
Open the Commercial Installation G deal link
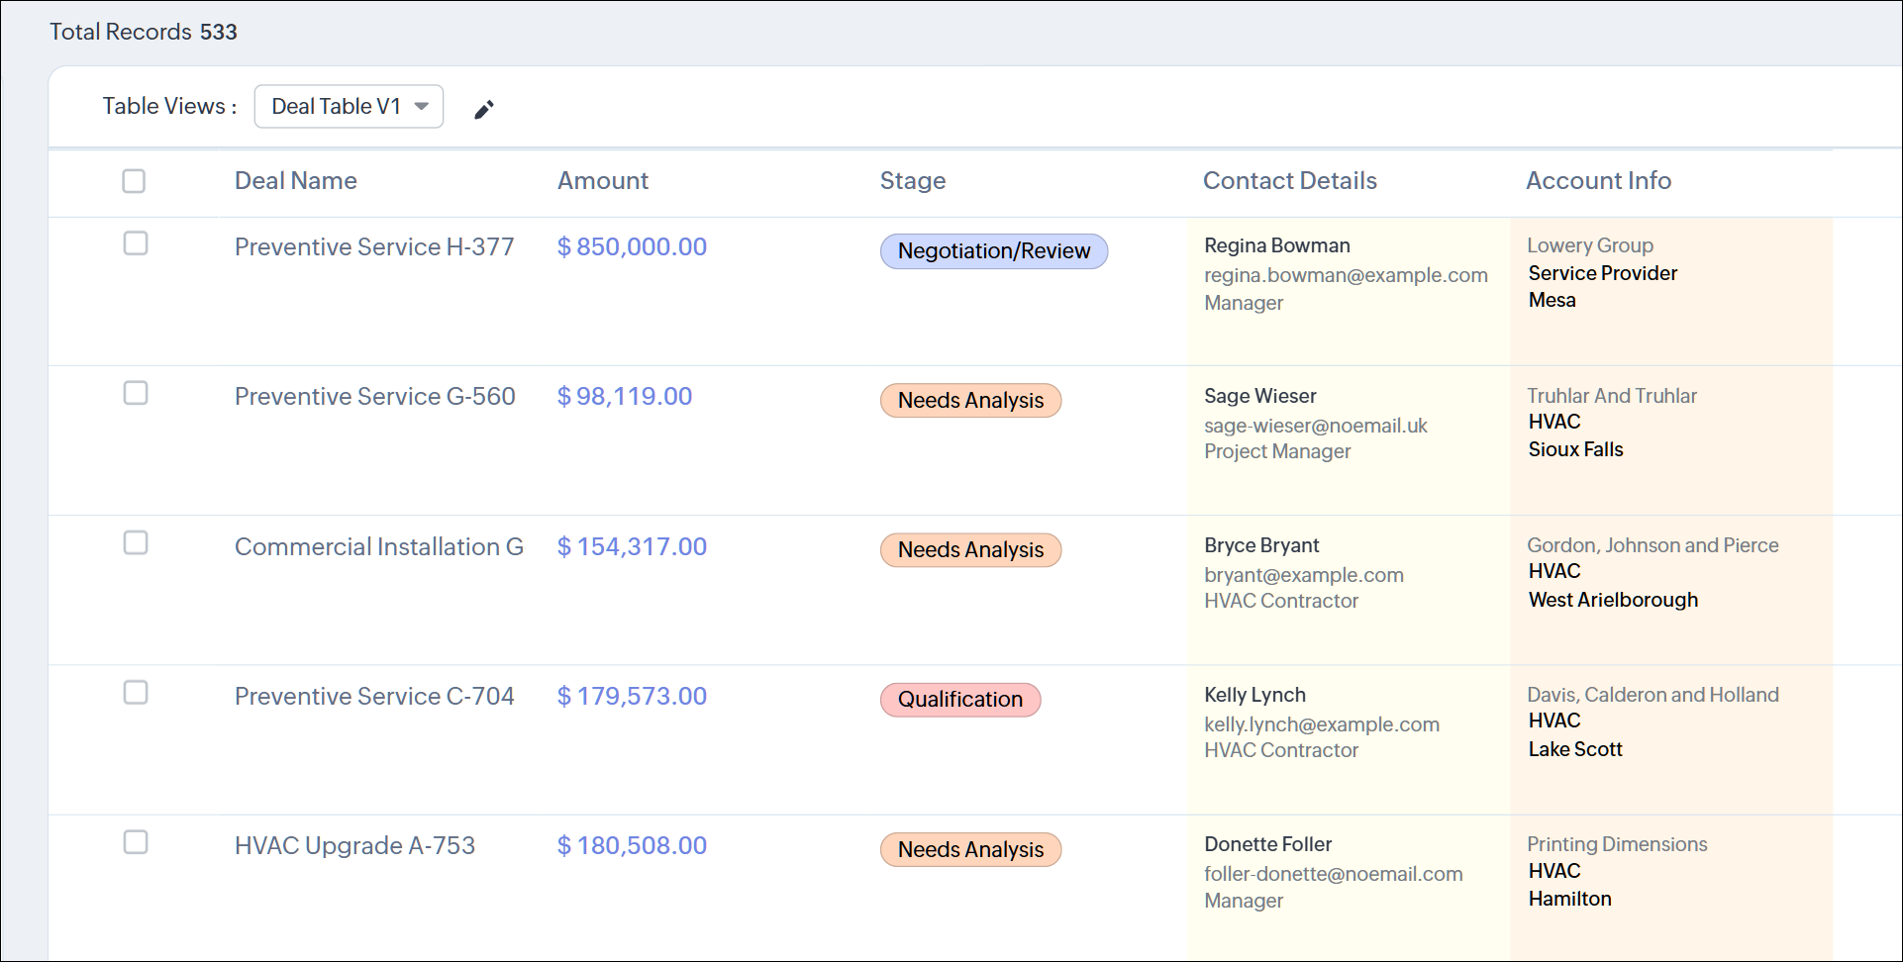tap(378, 547)
